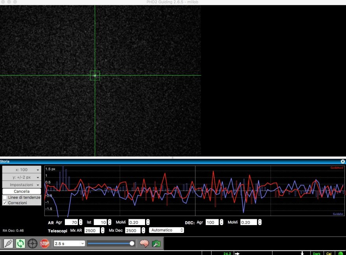Image resolution: width=346 pixels, height=255 pixels.
Task: Click the Dark status bar indicator
Action: (x=317, y=254)
